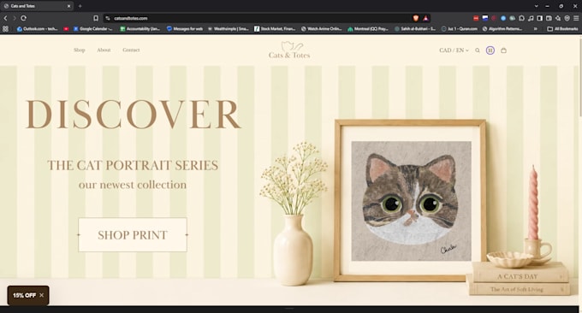The image size is (582, 313).
Task: Open the Outlook.com bookmark
Action: 38,28
